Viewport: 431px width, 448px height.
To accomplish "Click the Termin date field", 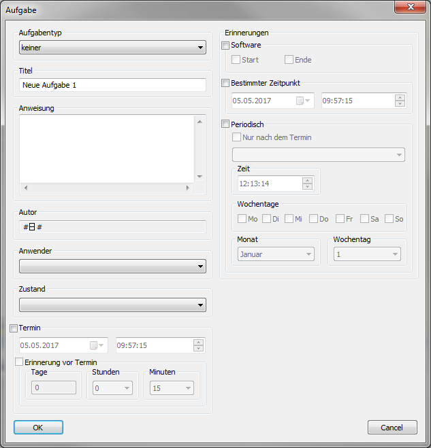I will 54,345.
